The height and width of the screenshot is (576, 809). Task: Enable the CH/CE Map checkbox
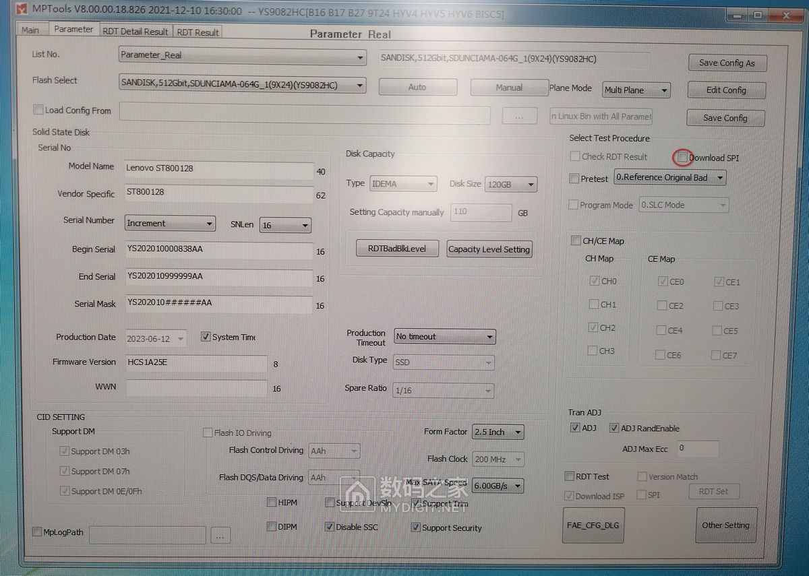click(577, 240)
